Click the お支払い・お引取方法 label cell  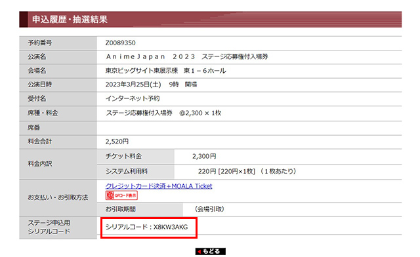click(x=58, y=198)
